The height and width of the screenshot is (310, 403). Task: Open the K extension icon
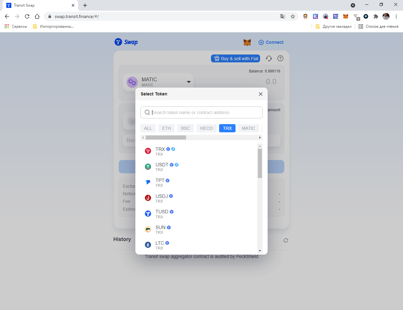(x=315, y=16)
